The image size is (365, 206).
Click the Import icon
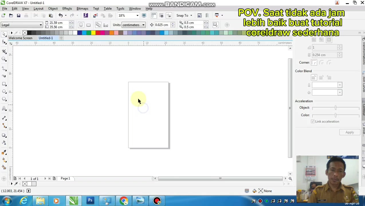(95, 15)
